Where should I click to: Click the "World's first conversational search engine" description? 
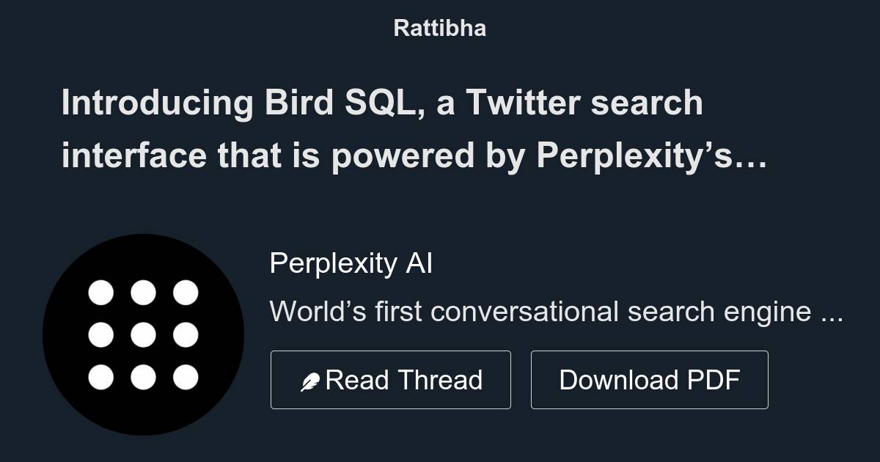coord(543,312)
